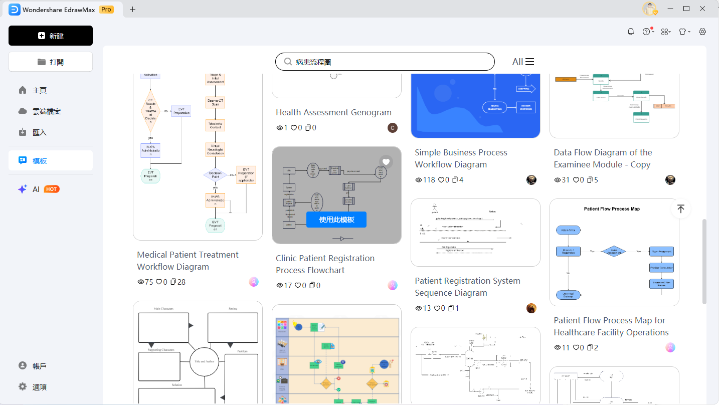Open the help question mark menu

647,32
